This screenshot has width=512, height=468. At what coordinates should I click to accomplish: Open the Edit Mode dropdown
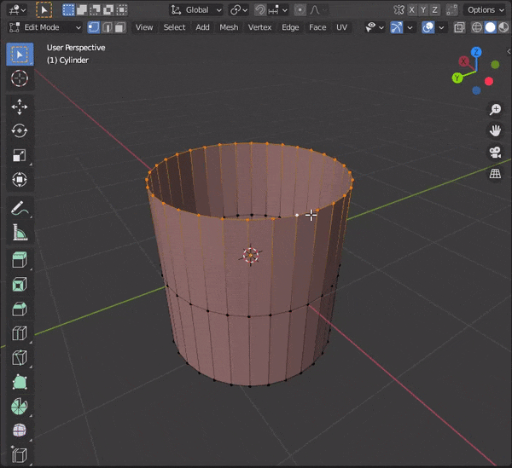[x=44, y=27]
